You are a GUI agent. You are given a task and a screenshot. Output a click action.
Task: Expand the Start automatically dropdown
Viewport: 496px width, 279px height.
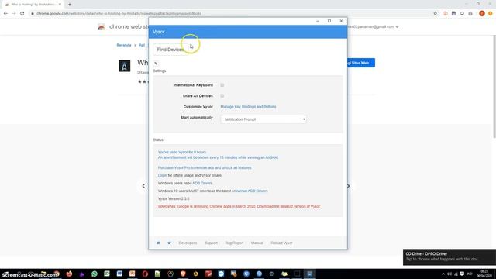(x=263, y=119)
